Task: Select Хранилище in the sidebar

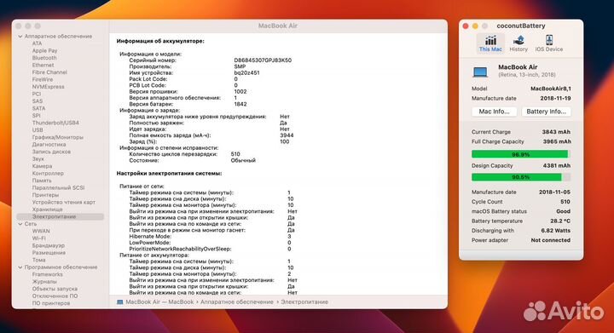Action: point(47,210)
